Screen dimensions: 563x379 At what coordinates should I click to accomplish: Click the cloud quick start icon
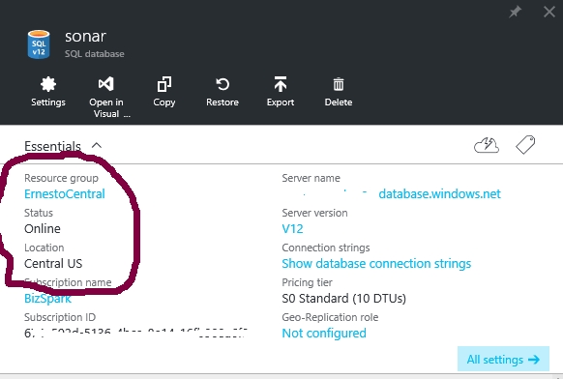(487, 145)
